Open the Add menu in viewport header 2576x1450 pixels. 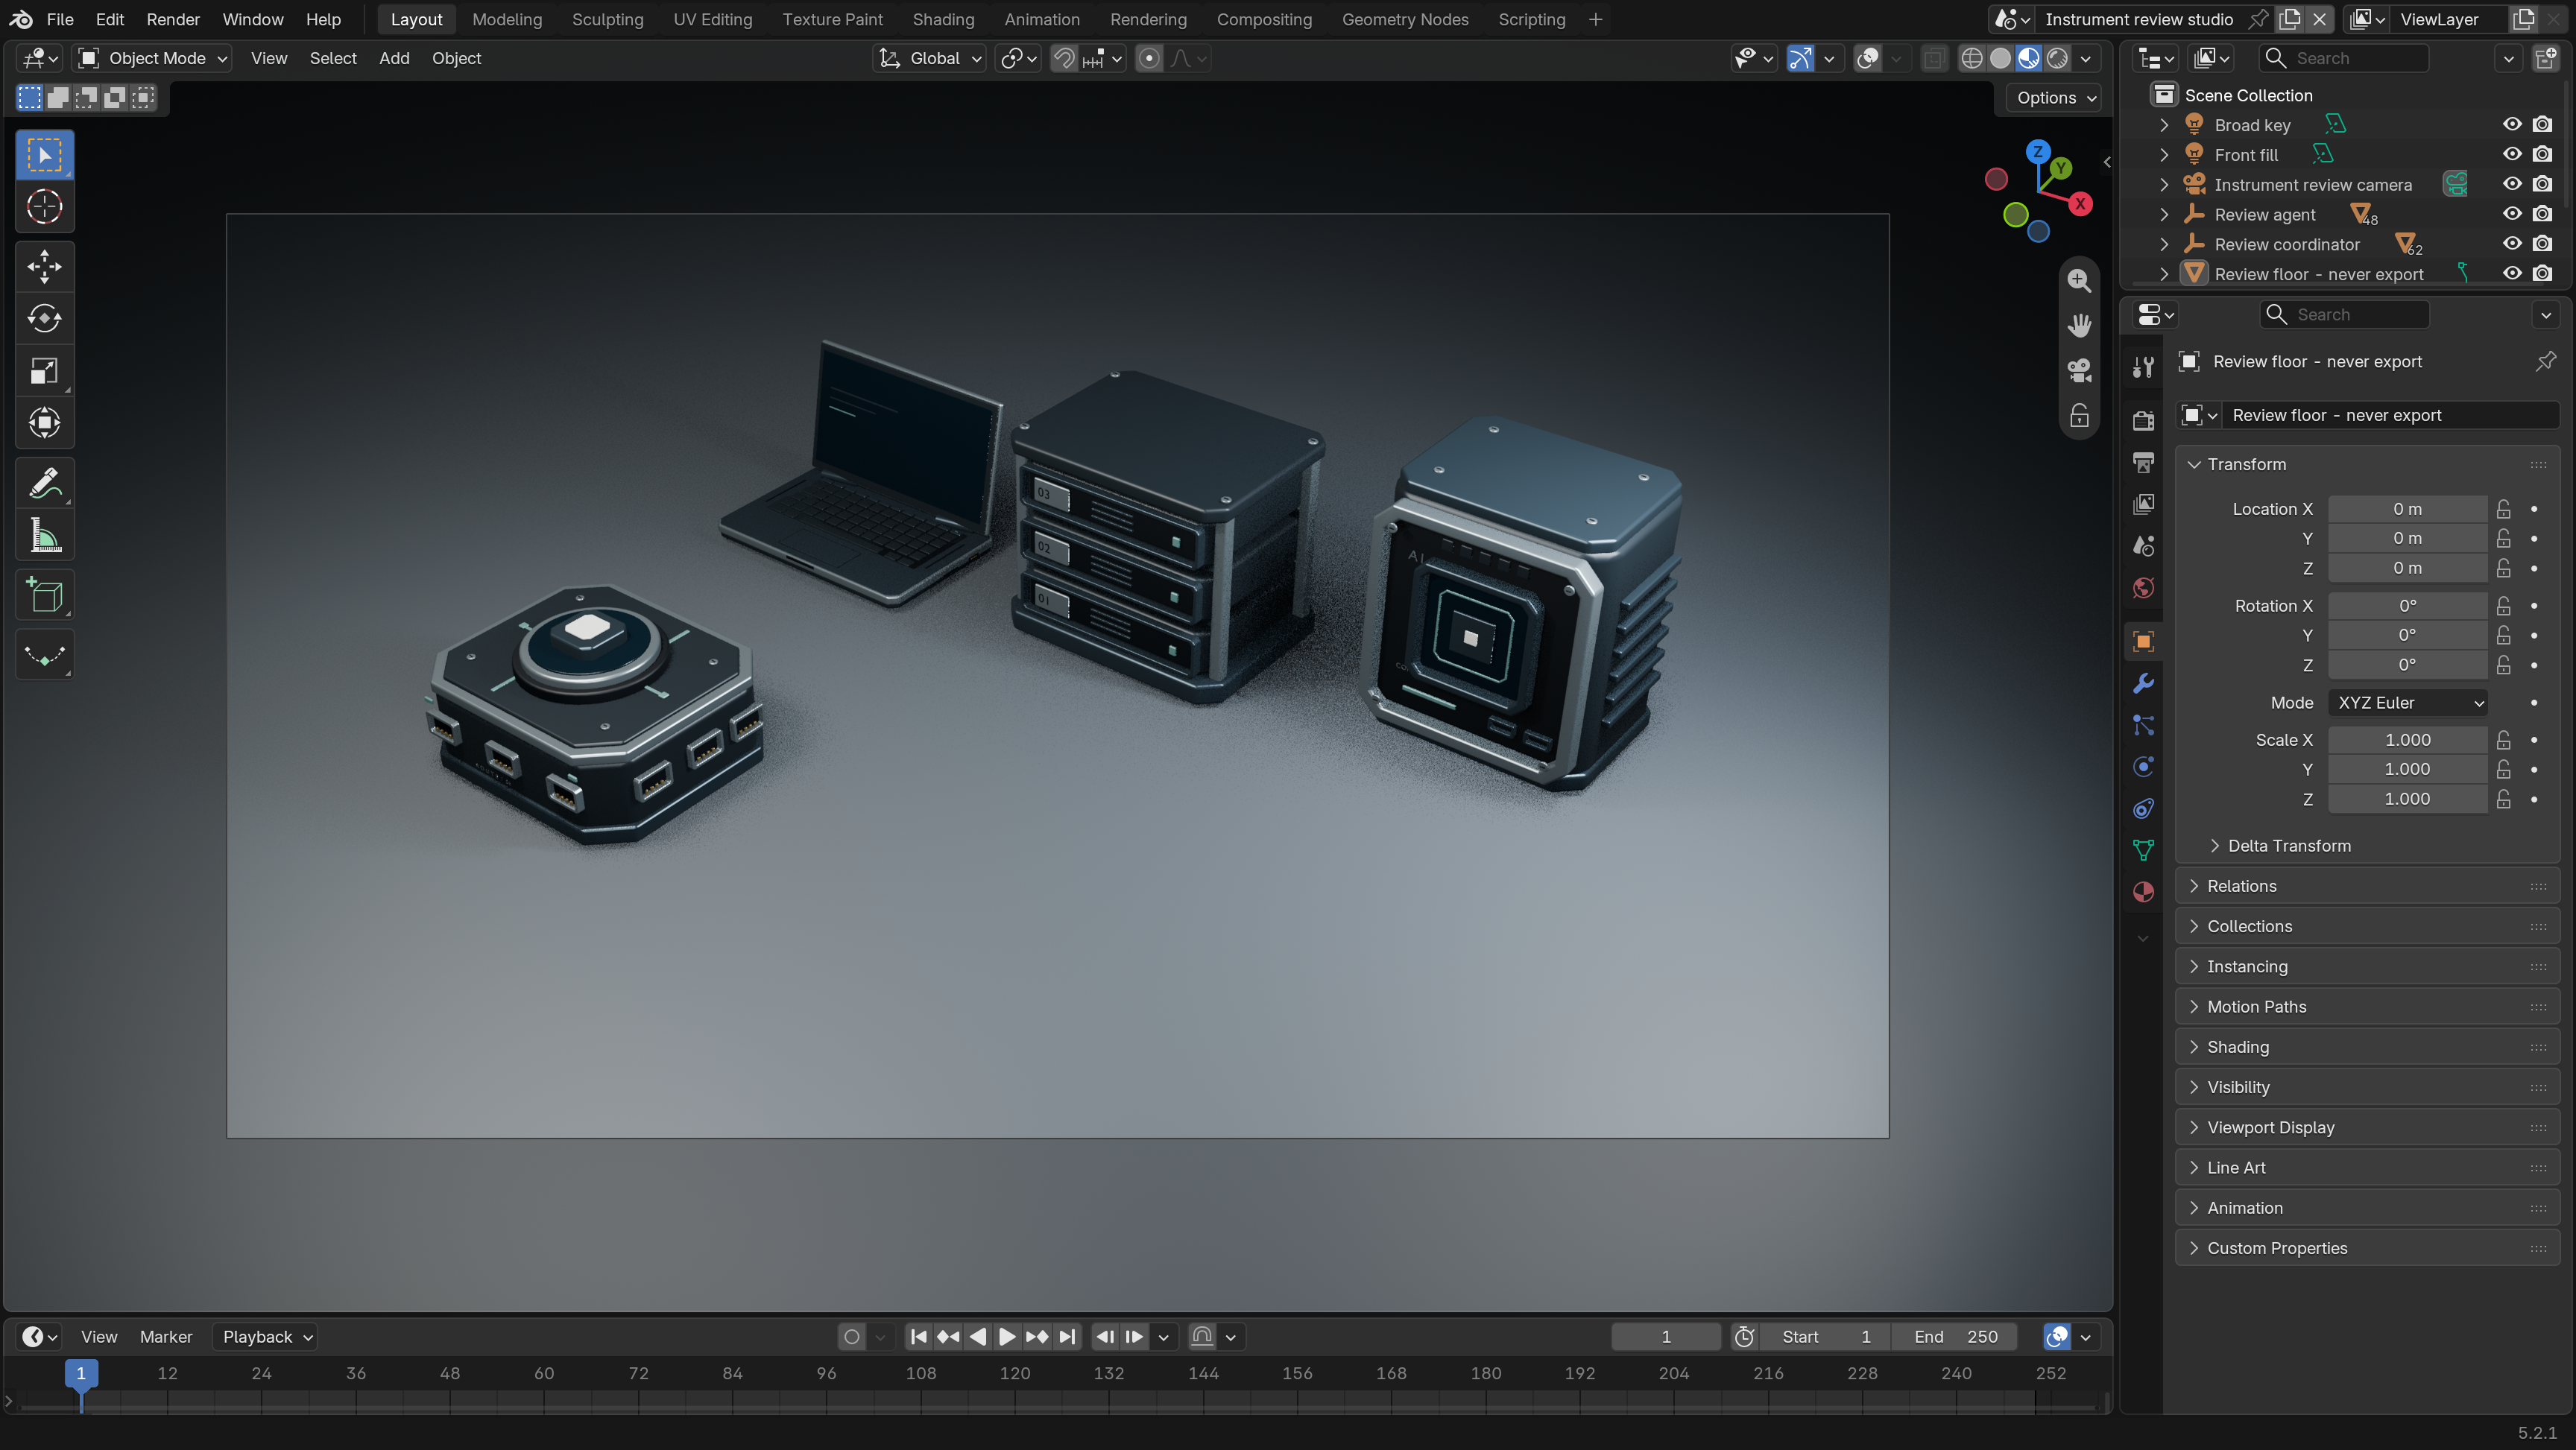click(394, 58)
